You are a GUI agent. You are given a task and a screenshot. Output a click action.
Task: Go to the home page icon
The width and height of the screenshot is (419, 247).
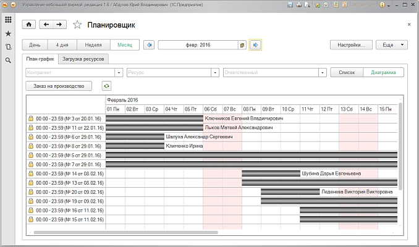29,25
